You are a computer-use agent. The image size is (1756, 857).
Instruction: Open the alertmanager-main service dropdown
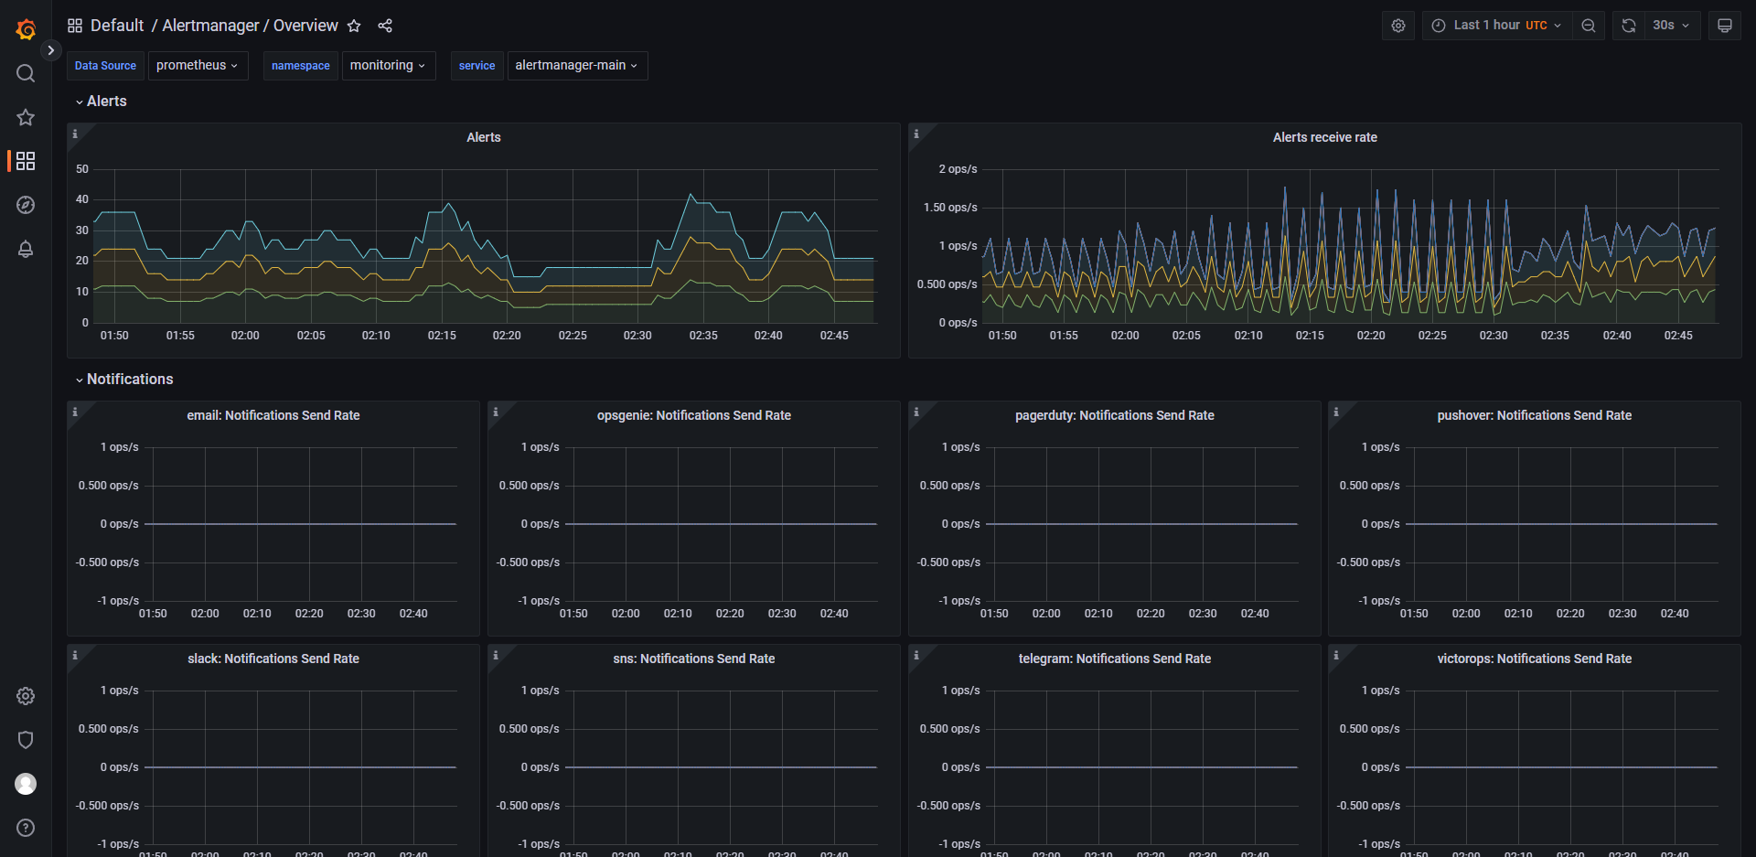click(576, 66)
